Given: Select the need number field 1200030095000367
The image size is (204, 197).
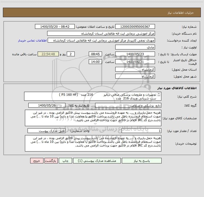Looking at the screenshot, I should tap(135, 26).
